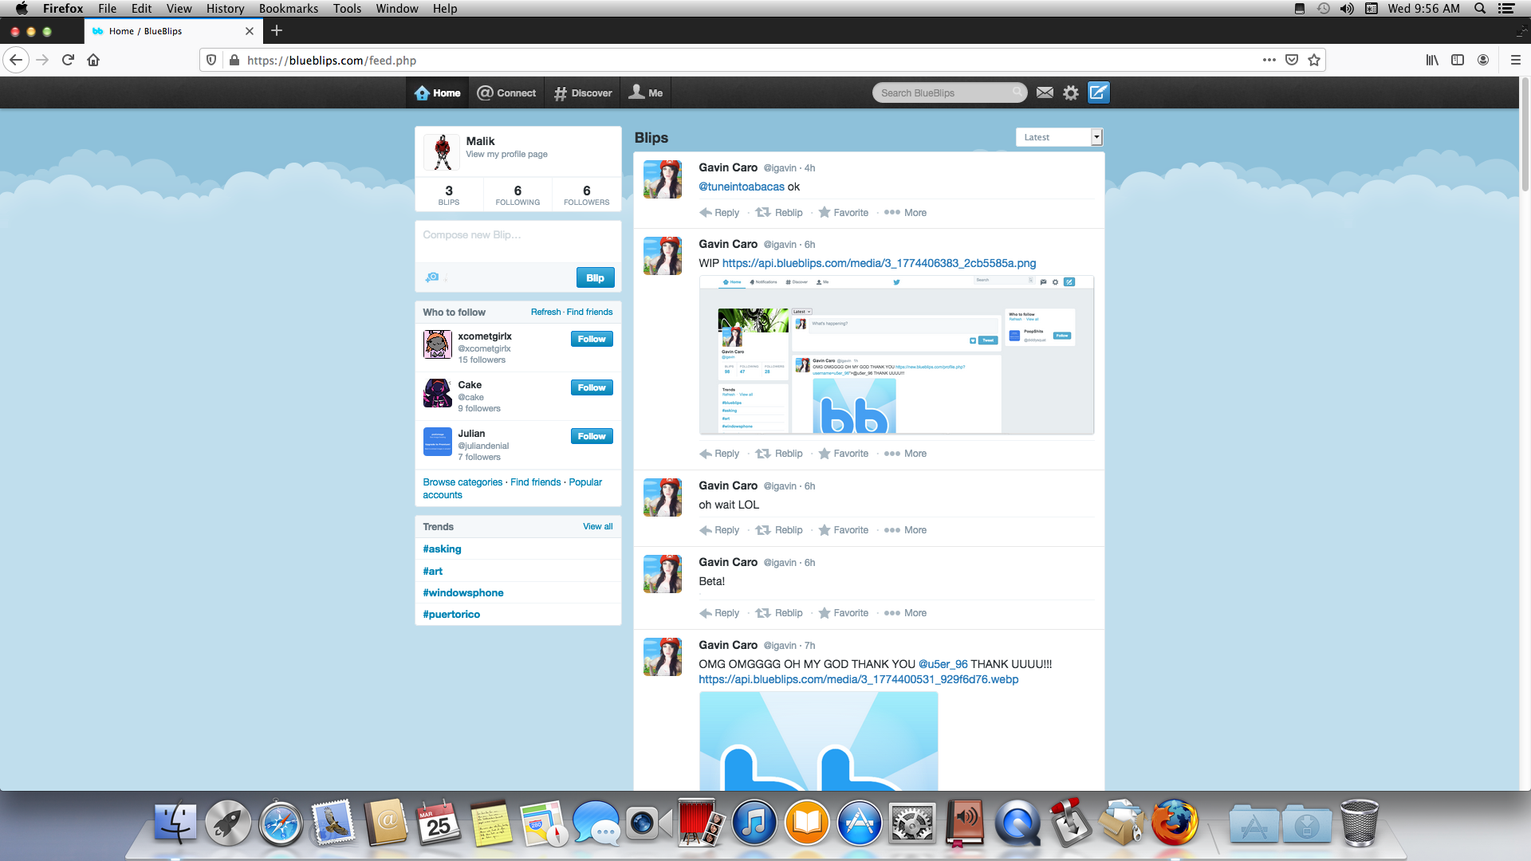Click the Firefox reload page icon

(68, 60)
